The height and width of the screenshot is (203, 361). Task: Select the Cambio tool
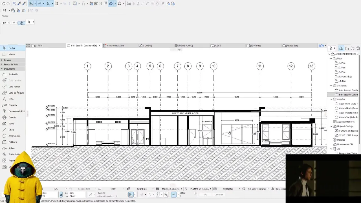tap(13, 117)
